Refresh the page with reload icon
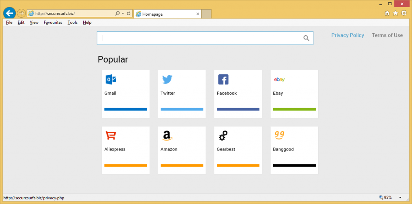Image resolution: width=412 pixels, height=204 pixels. [128, 13]
